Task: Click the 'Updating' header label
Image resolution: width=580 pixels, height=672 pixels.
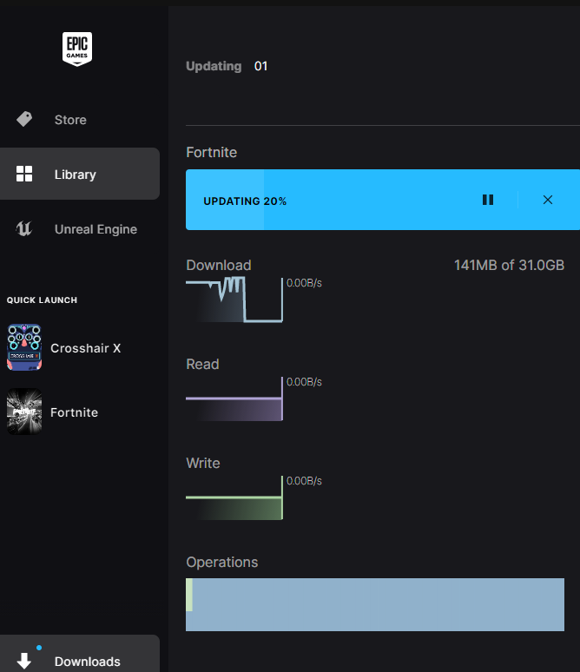Action: [214, 66]
